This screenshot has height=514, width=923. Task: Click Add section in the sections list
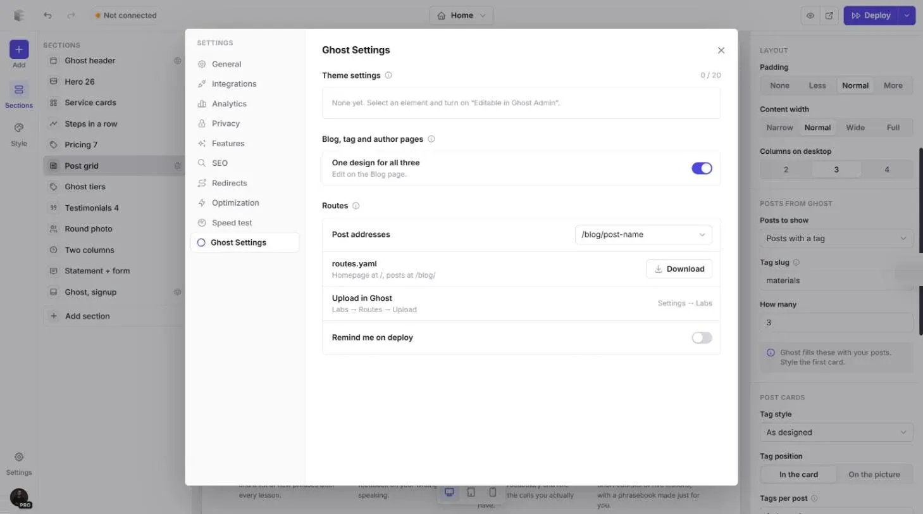114,316
